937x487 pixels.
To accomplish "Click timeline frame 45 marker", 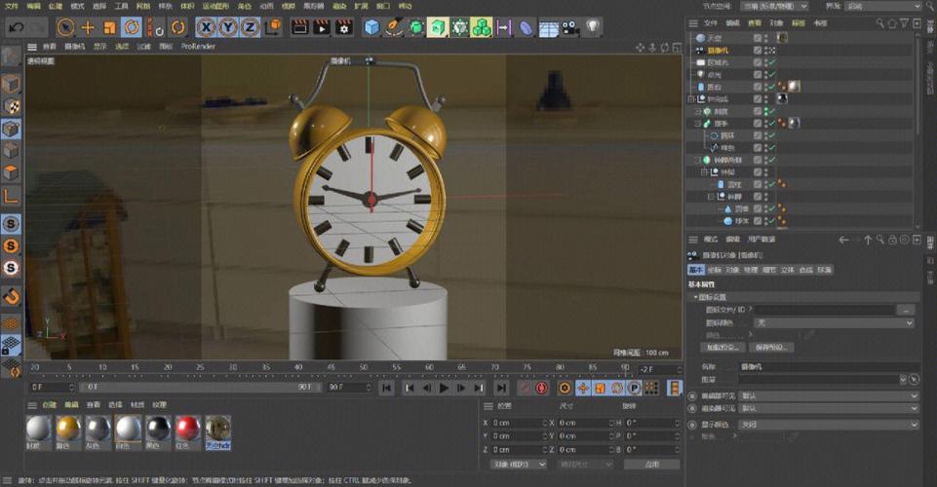I will coord(332,367).
